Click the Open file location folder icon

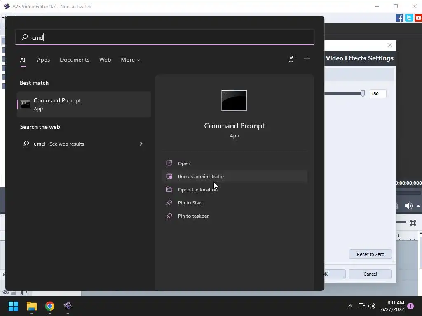(169, 189)
